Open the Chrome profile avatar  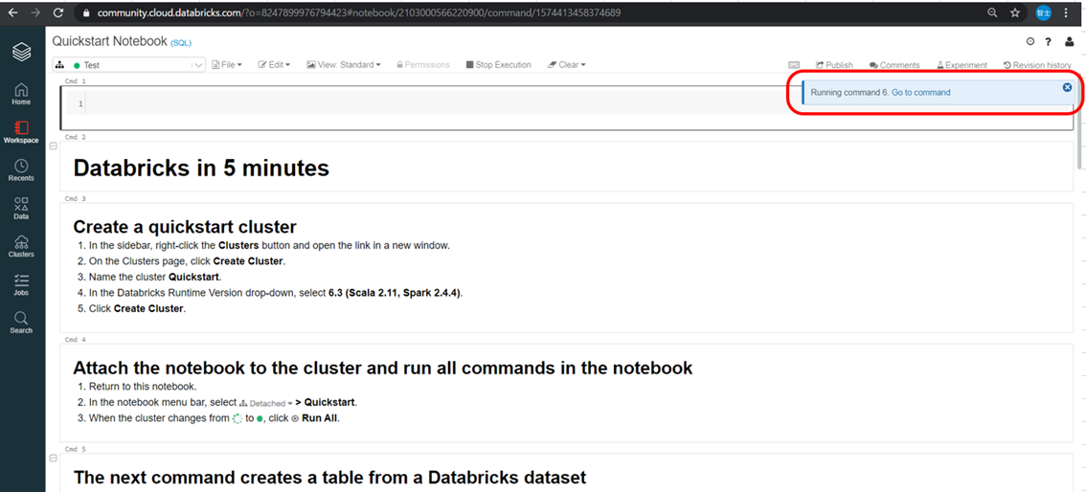coord(1044,12)
